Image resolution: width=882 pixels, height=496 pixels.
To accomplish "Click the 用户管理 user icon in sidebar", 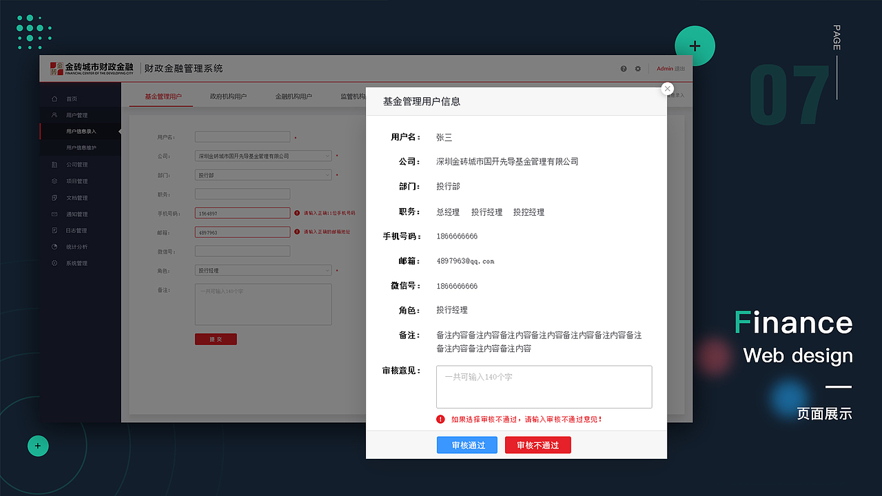I will [54, 115].
